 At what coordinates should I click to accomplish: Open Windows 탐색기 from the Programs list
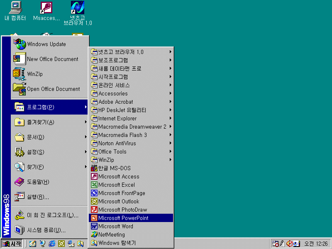(131, 243)
